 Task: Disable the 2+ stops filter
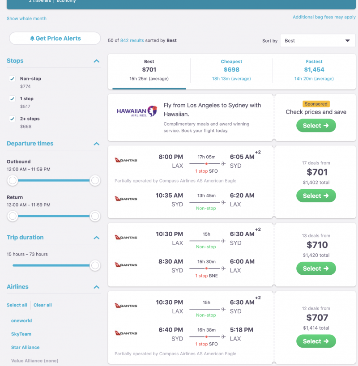(13, 119)
